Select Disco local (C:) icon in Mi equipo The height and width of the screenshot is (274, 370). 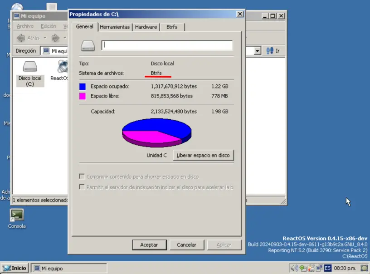pyautogui.click(x=30, y=74)
